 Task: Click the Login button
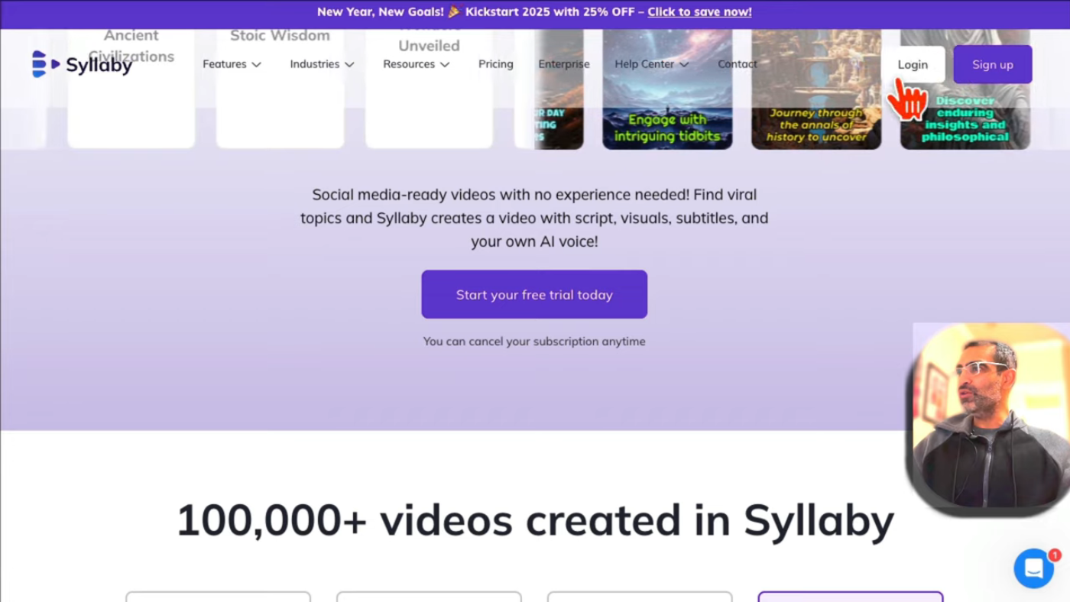(913, 65)
